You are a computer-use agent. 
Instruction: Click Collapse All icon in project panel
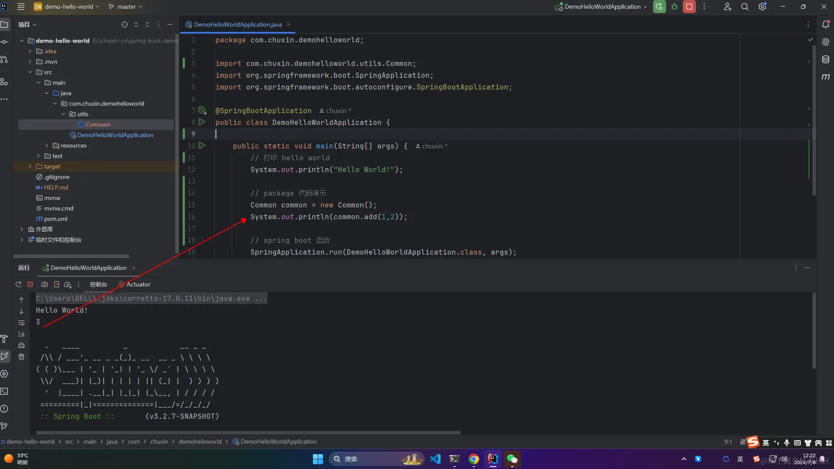[147, 24]
